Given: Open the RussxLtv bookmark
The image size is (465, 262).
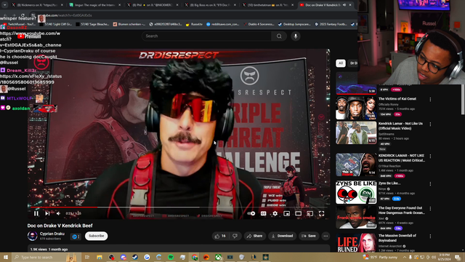Looking at the screenshot, I should click(194, 24).
